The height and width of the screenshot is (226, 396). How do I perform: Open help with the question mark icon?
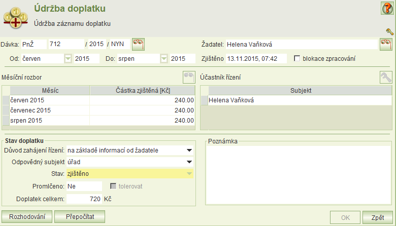coord(387,8)
